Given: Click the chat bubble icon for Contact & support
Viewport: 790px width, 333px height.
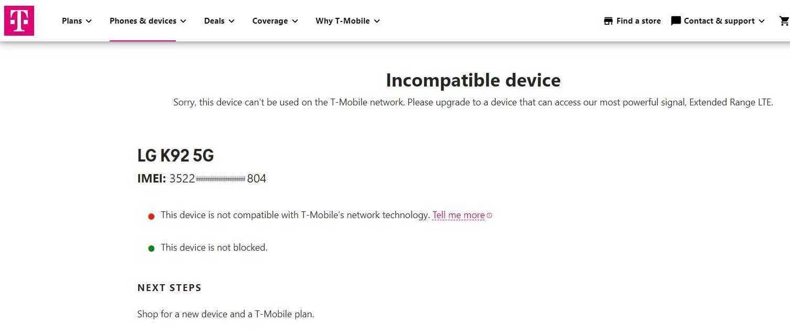Looking at the screenshot, I should pyautogui.click(x=676, y=21).
